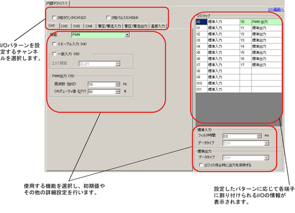This screenshot has width=295, height=213.
Task: Open the 電圧/電流出力 tab
Action: coord(136,26)
